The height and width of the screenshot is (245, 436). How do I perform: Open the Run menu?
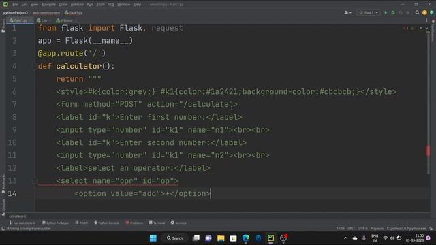tap(90, 5)
